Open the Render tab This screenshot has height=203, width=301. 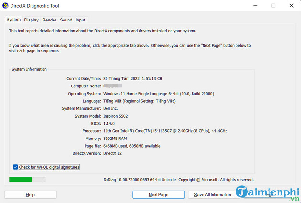pos(49,20)
